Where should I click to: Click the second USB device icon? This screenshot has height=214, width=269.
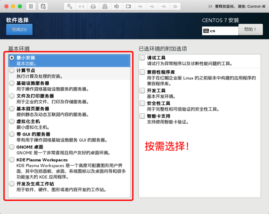152,7
